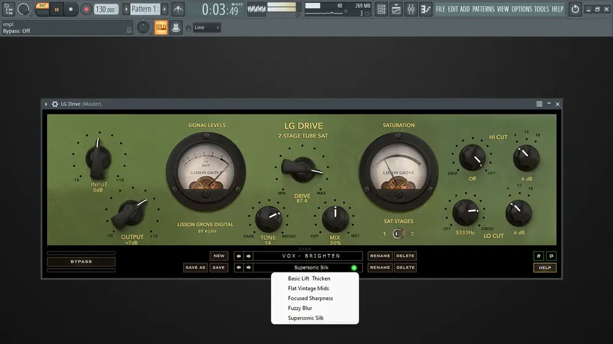Image resolution: width=613 pixels, height=344 pixels.
Task: Click the HELP button in plugin
Action: point(544,268)
